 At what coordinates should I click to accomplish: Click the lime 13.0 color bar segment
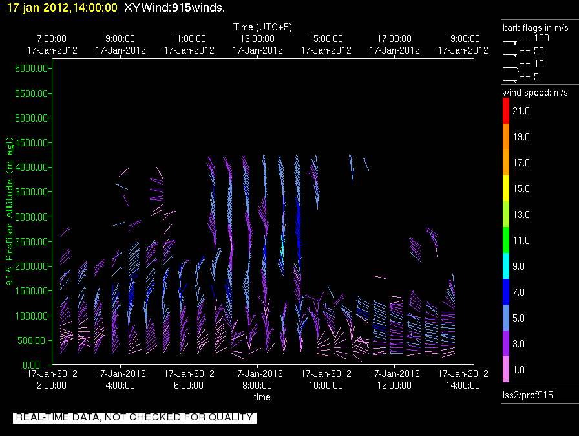506,214
